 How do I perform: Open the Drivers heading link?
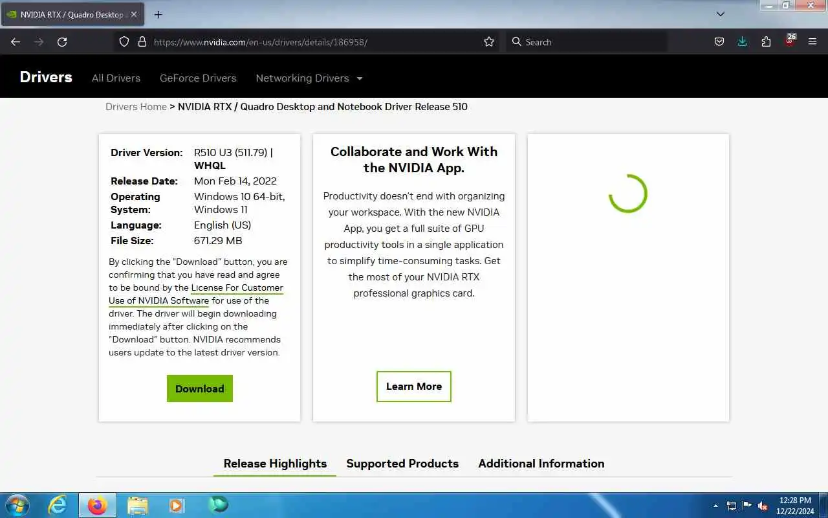[x=46, y=77]
